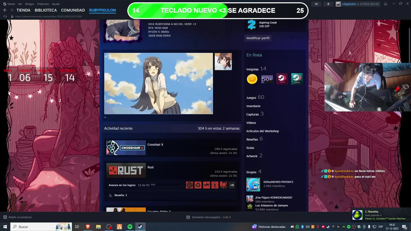This screenshot has width=411, height=231.
Task: Switch to the BIBLIOTECA tab
Action: [x=46, y=10]
